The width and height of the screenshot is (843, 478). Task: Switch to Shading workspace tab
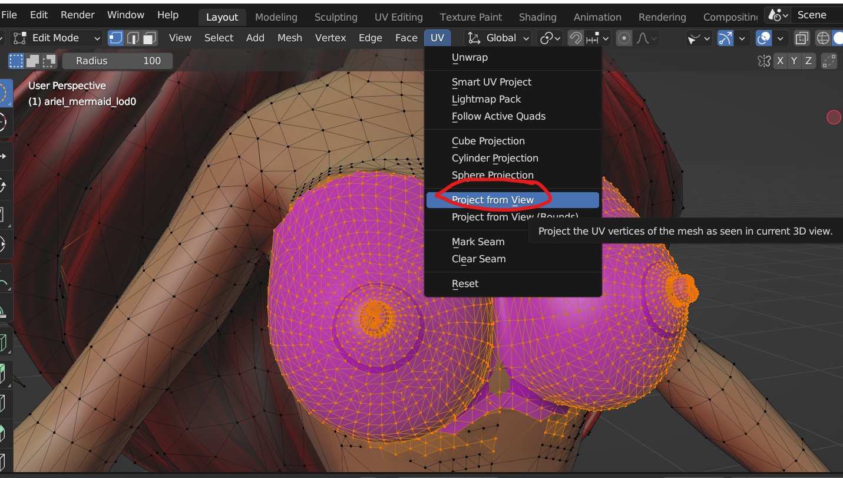538,17
